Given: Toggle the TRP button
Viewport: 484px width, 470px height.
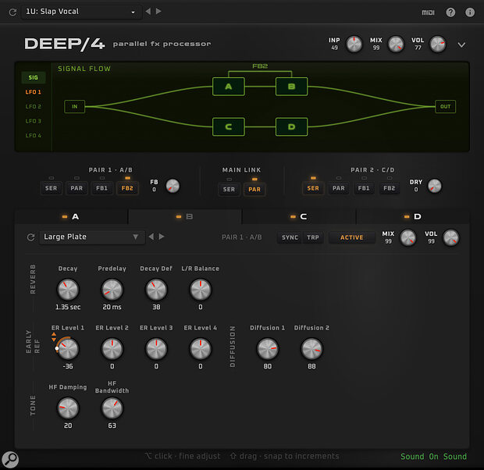Looking at the screenshot, I should 313,237.
